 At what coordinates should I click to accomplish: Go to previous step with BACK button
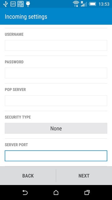(x=28, y=176)
